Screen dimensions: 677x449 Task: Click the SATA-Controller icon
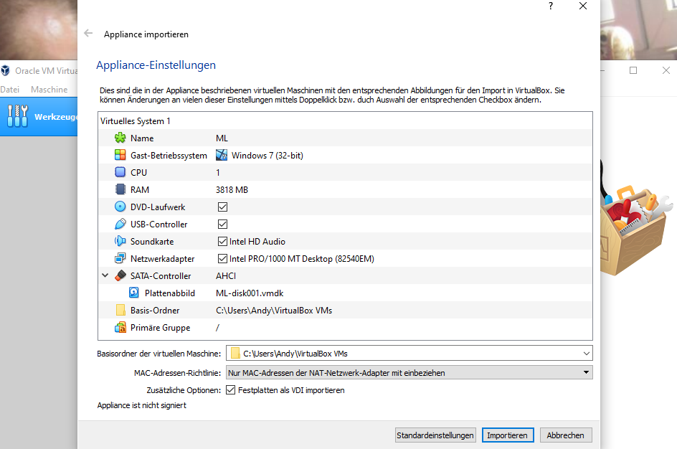[x=120, y=275]
